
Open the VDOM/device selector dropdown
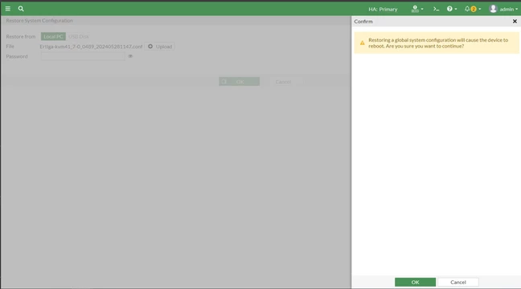pos(417,9)
